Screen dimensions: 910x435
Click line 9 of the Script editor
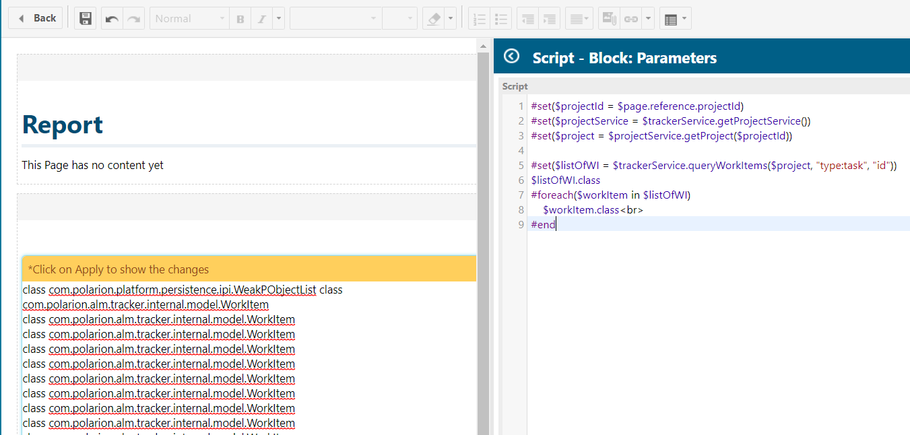click(x=543, y=224)
